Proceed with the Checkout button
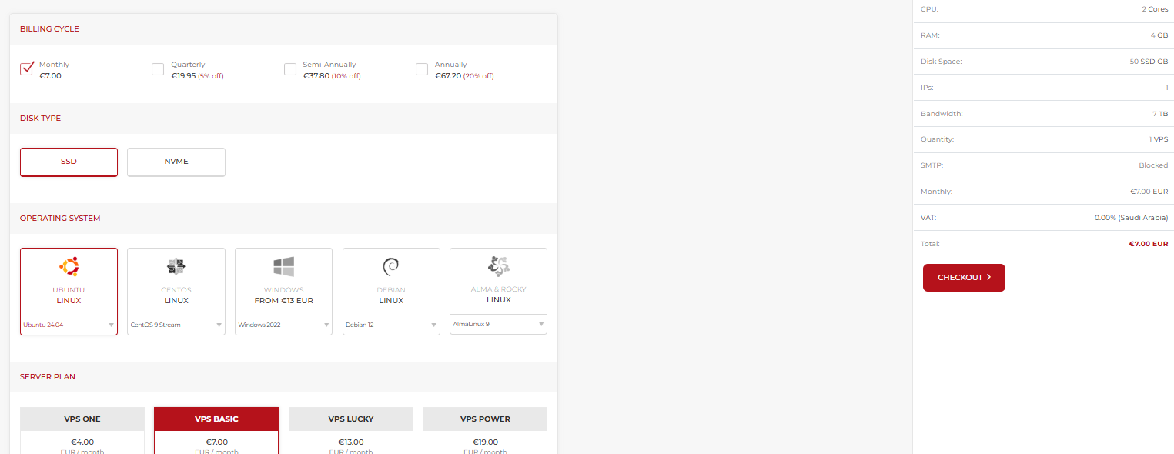The width and height of the screenshot is (1174, 454). pos(964,278)
